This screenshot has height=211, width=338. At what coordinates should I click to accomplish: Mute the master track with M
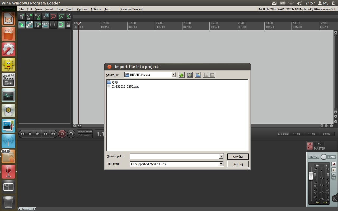click(x=334, y=164)
